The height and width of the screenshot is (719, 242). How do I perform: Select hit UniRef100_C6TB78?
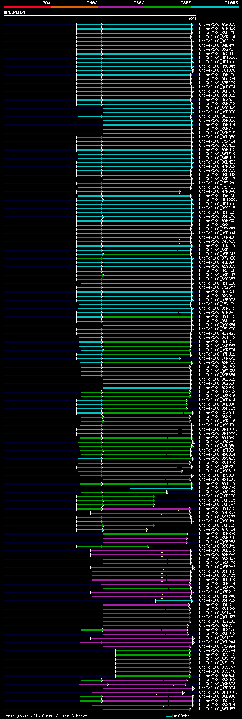(x=217, y=71)
